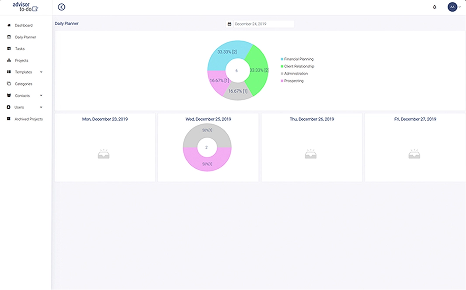Toggle Prospecting legend entry
Viewport: 466px width, 290px height.
(x=293, y=81)
